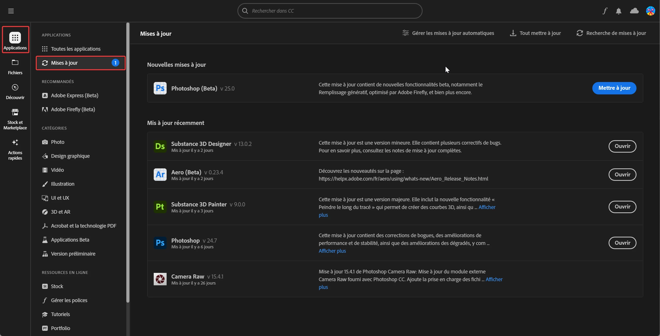This screenshot has height=336, width=660.
Task: Open the user profile avatar
Action: tap(650, 11)
